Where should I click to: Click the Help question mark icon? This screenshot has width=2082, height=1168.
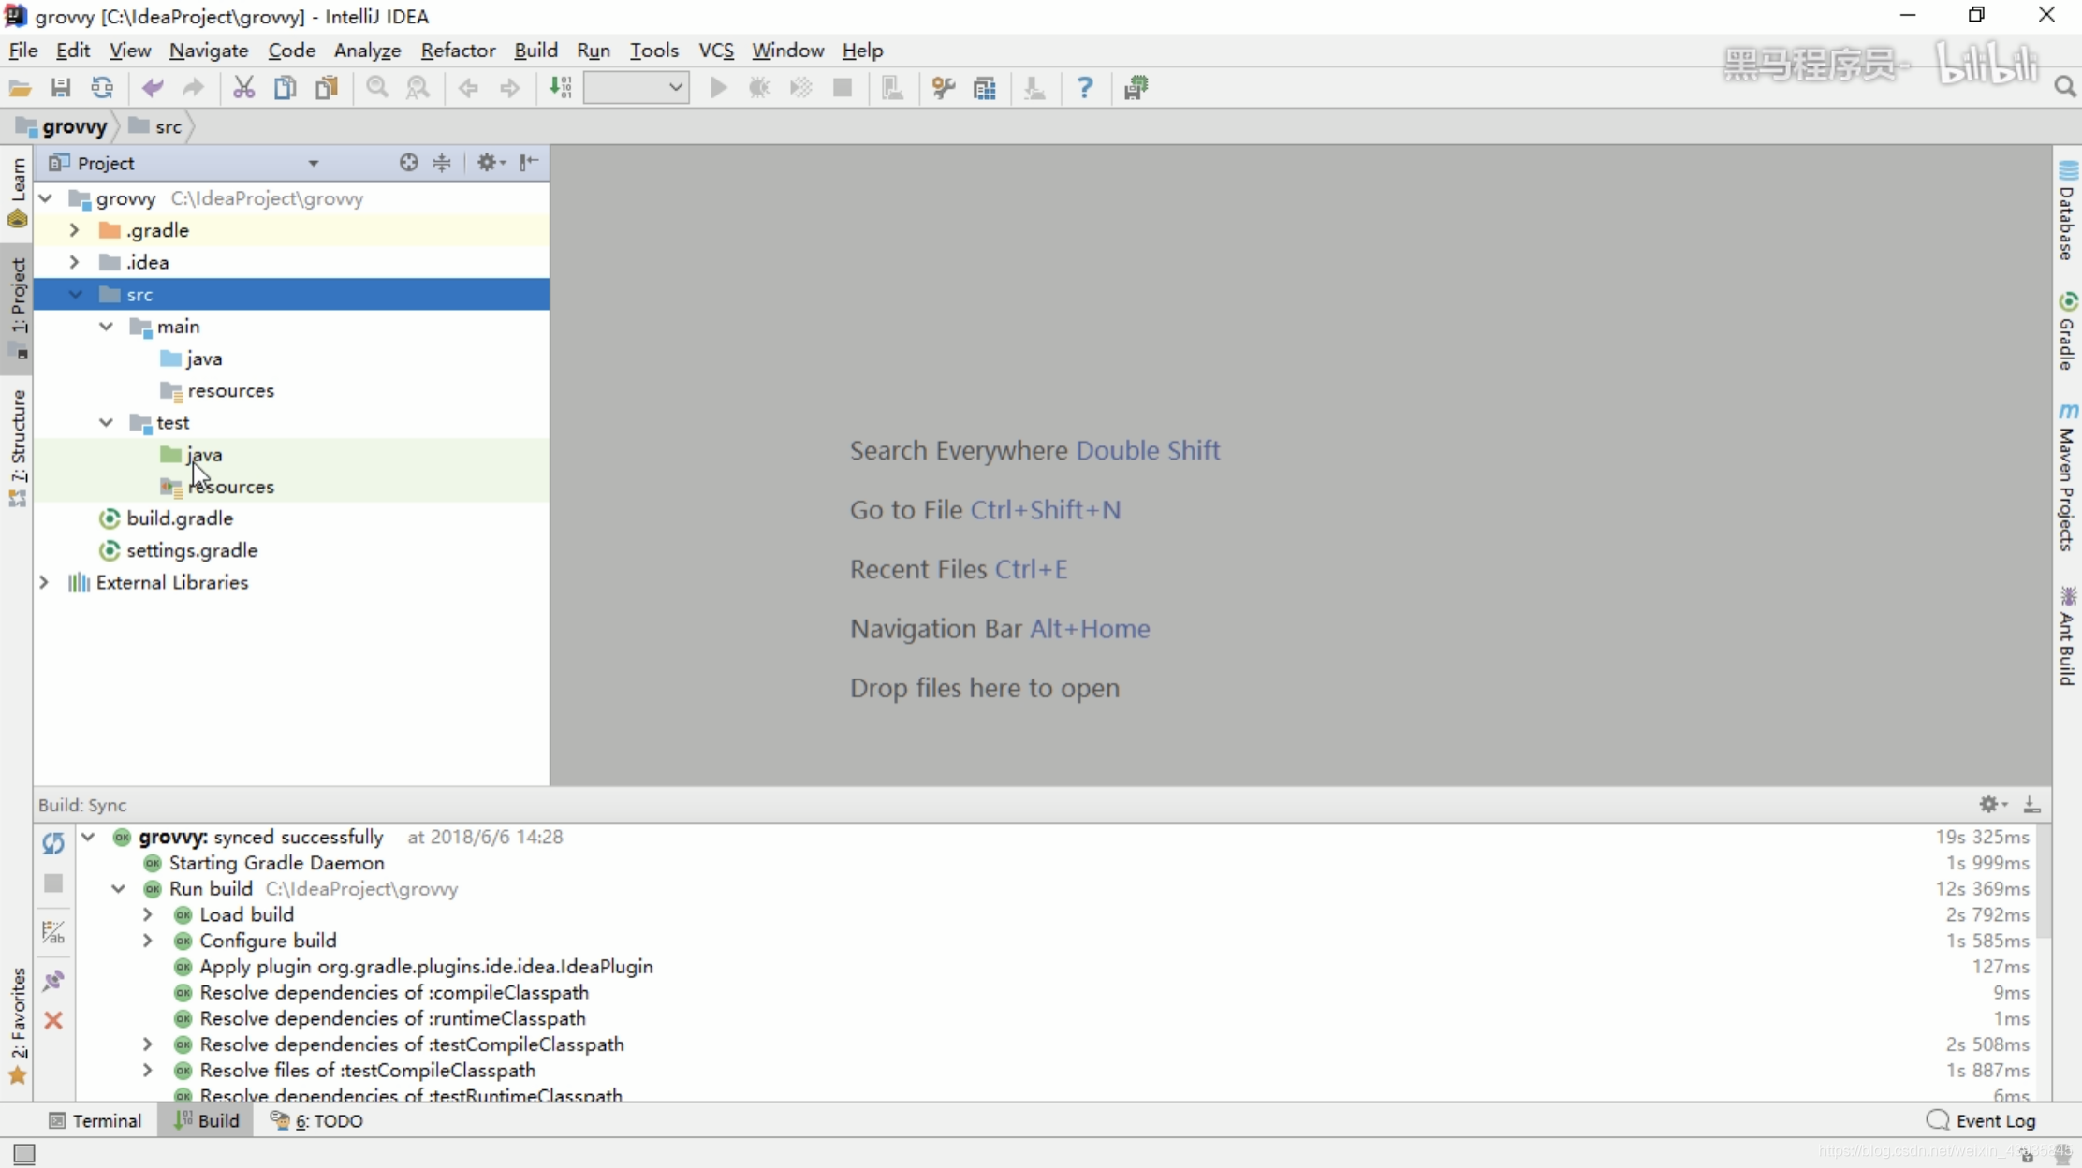coord(1084,88)
